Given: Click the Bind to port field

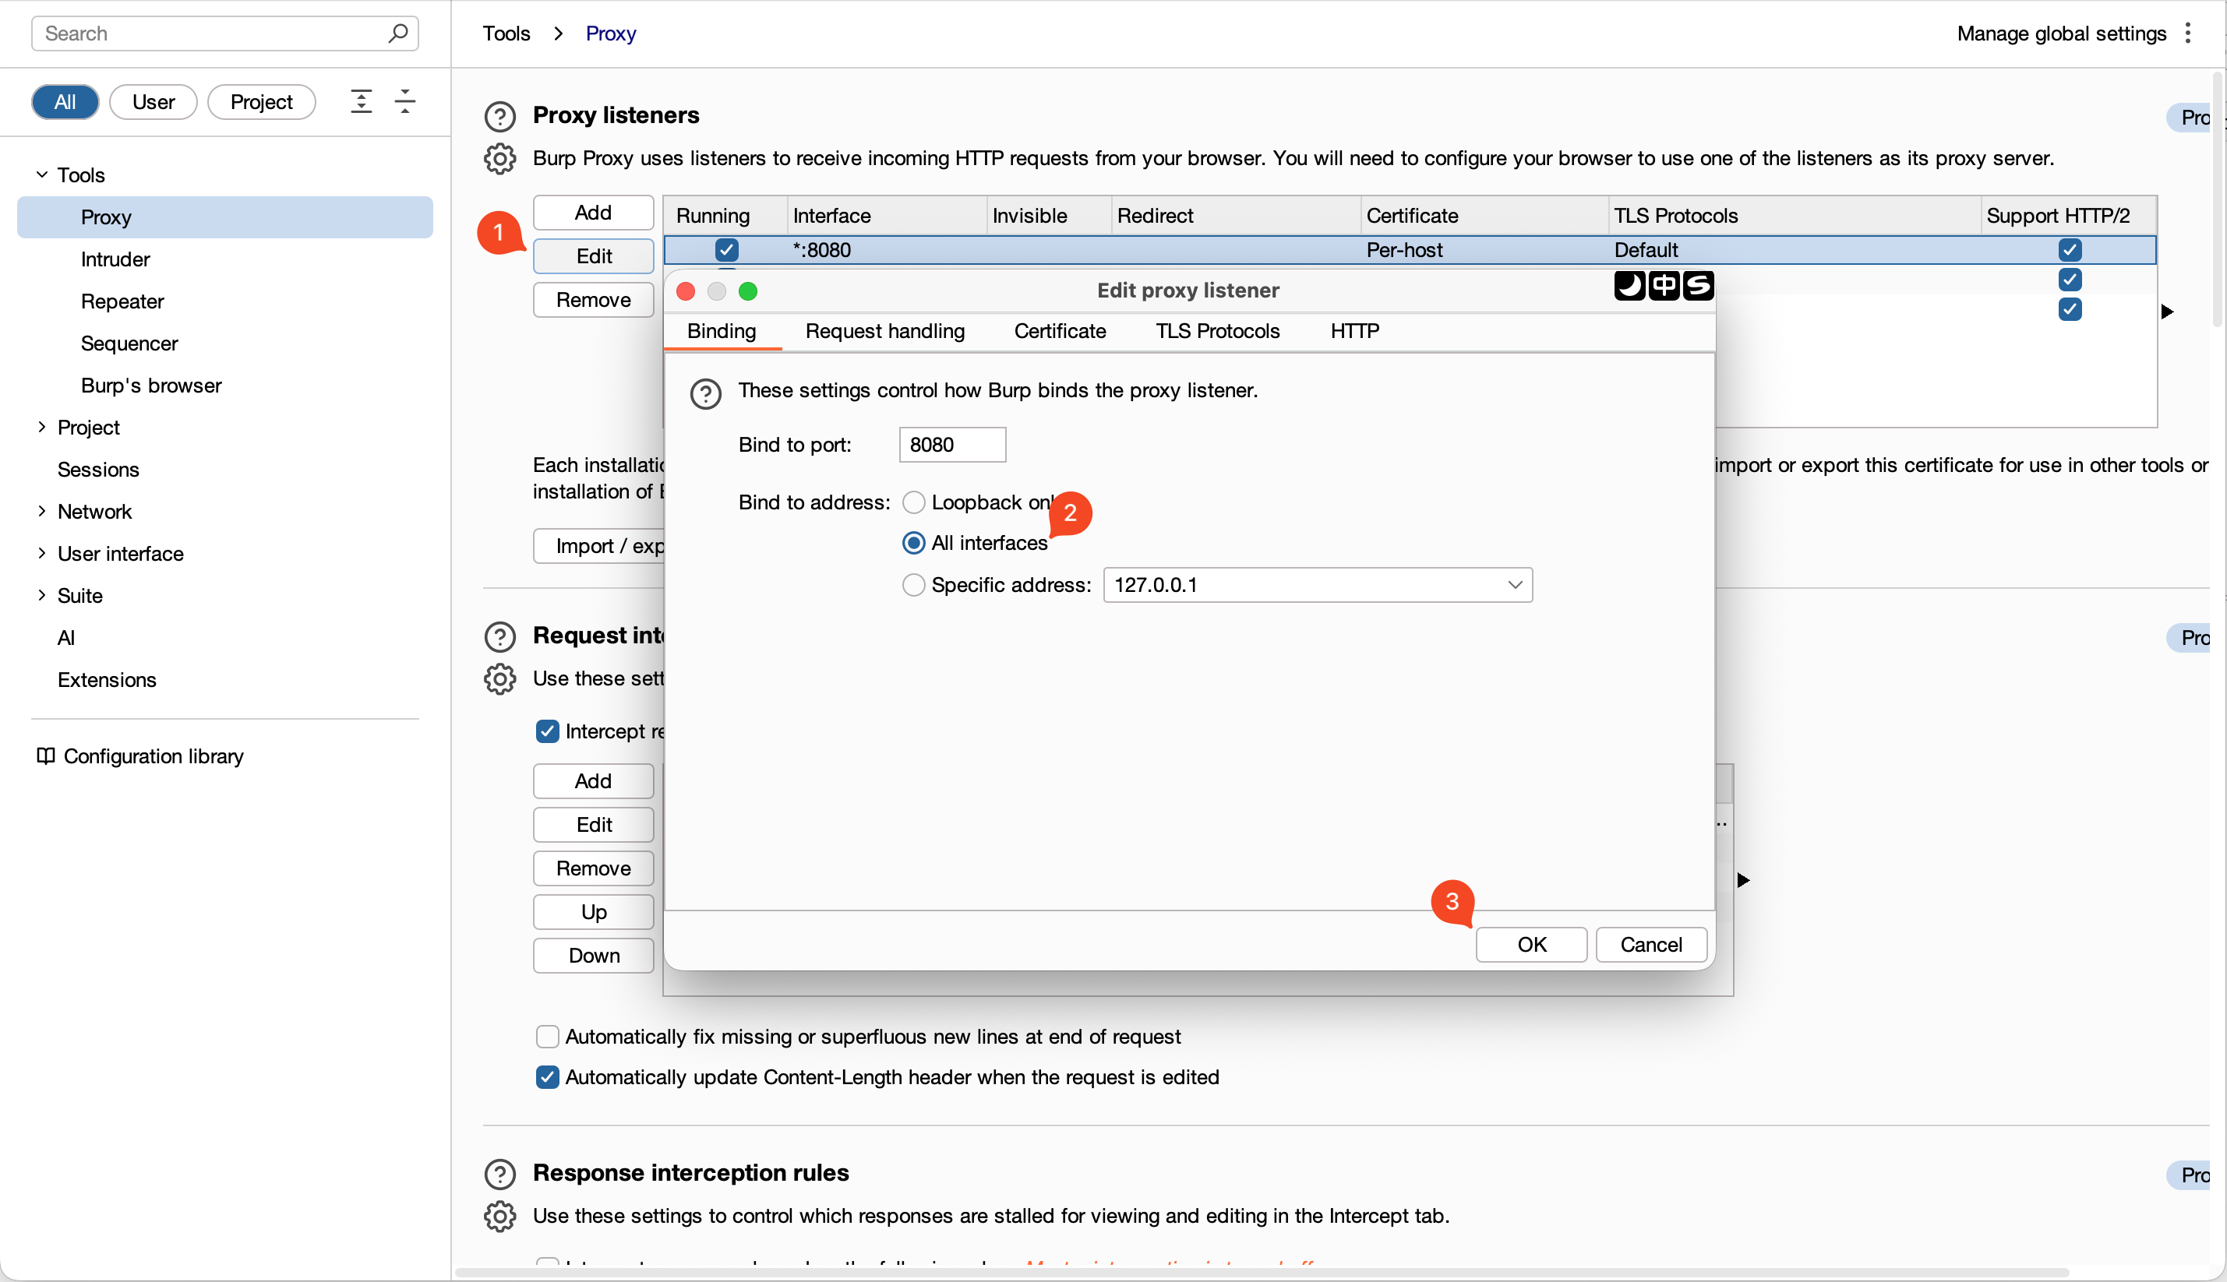Looking at the screenshot, I should coord(952,445).
